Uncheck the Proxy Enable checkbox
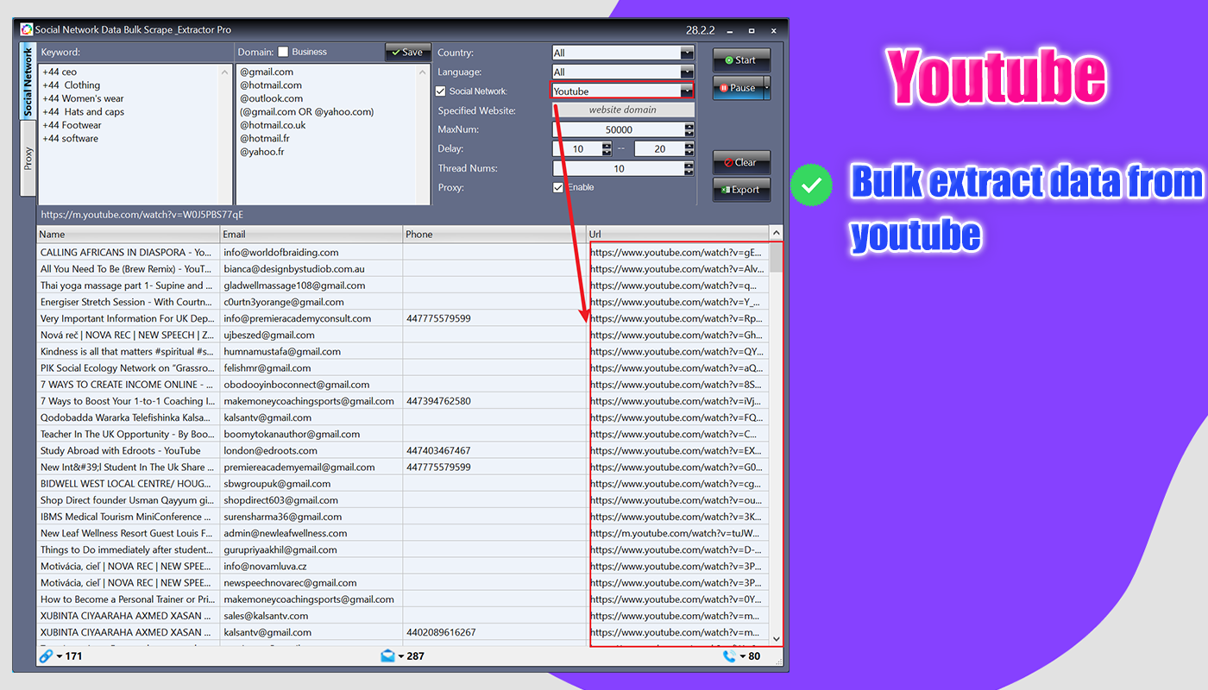Screen dimensions: 1208x690 (x=558, y=187)
